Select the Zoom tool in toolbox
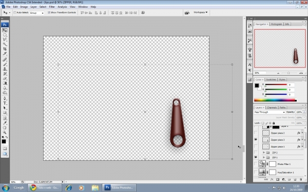The height and width of the screenshot is (192, 308). tap(5, 133)
